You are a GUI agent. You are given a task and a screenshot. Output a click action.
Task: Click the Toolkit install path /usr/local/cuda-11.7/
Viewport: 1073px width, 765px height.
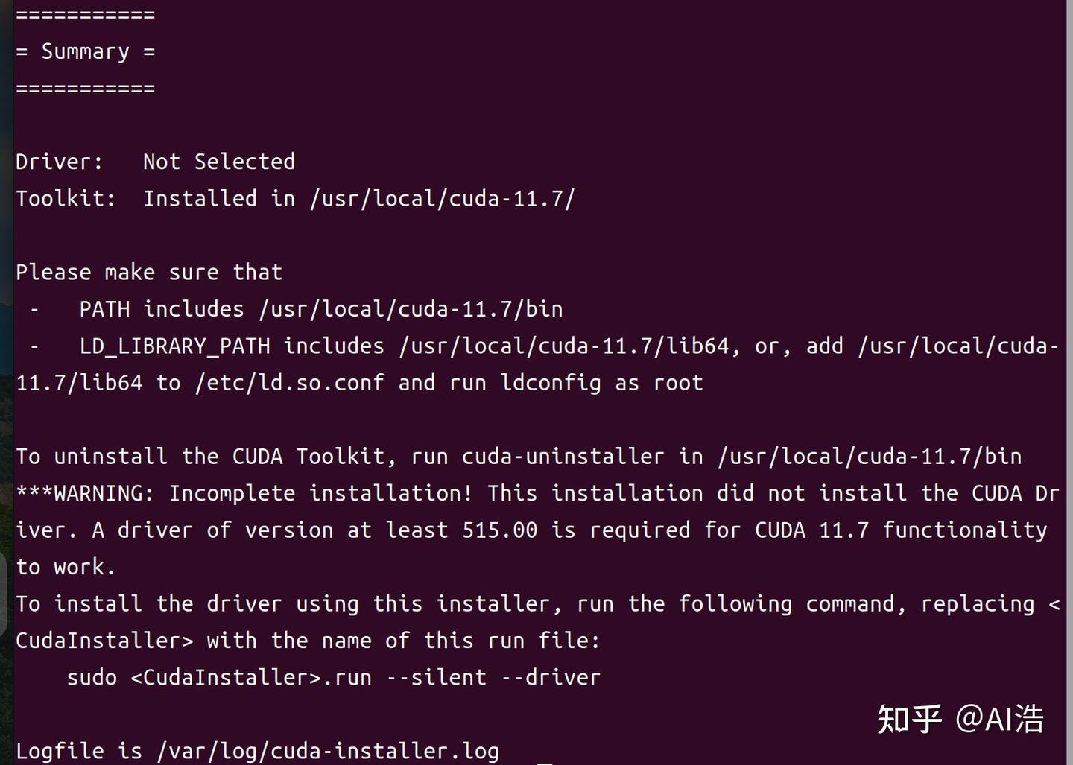(x=442, y=199)
